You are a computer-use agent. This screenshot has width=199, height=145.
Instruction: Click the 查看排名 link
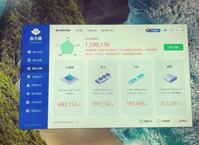(x=146, y=121)
